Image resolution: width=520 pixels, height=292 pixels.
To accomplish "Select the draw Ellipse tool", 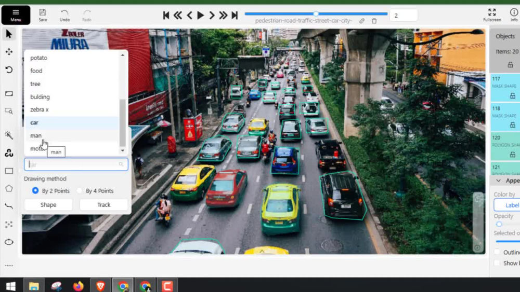I will pyautogui.click(x=9, y=242).
